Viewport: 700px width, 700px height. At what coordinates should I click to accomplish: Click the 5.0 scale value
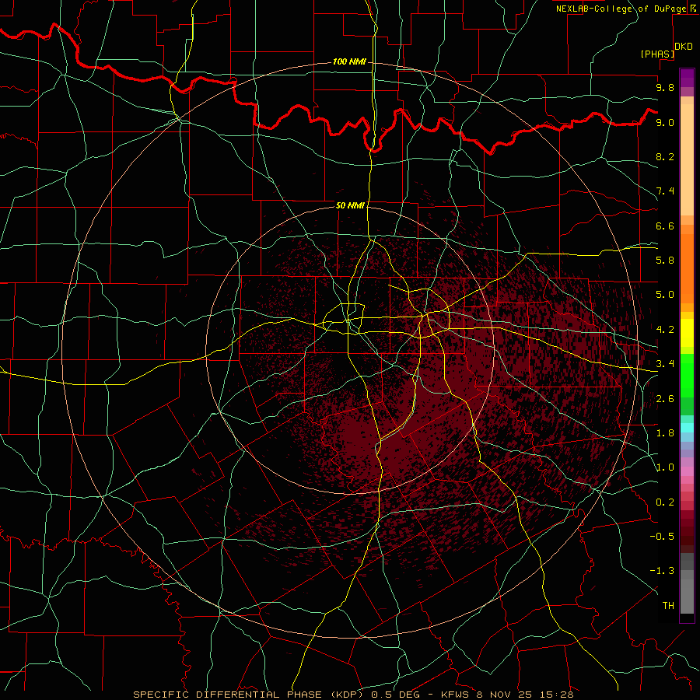(x=665, y=295)
